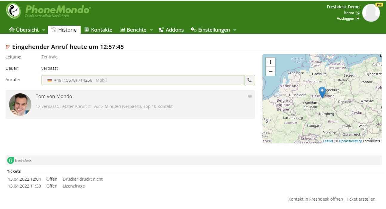
Task: Click the crown icon on contact card
Action: tap(250, 96)
